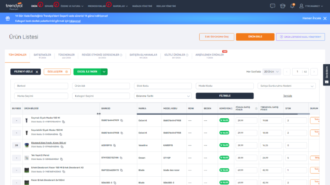Image resolution: width=330 pixels, height=185 pixels.
Task: Click the Temizle link
Action: [288, 96]
